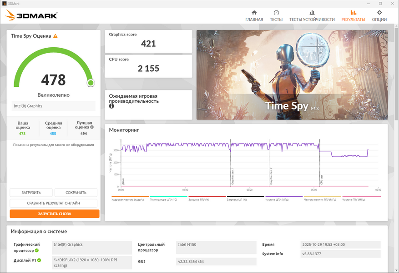Toggle Частота памяти ГПУ yellow legend

tap(323, 198)
